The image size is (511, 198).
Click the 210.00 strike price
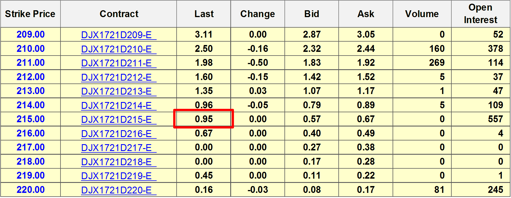coord(31,49)
